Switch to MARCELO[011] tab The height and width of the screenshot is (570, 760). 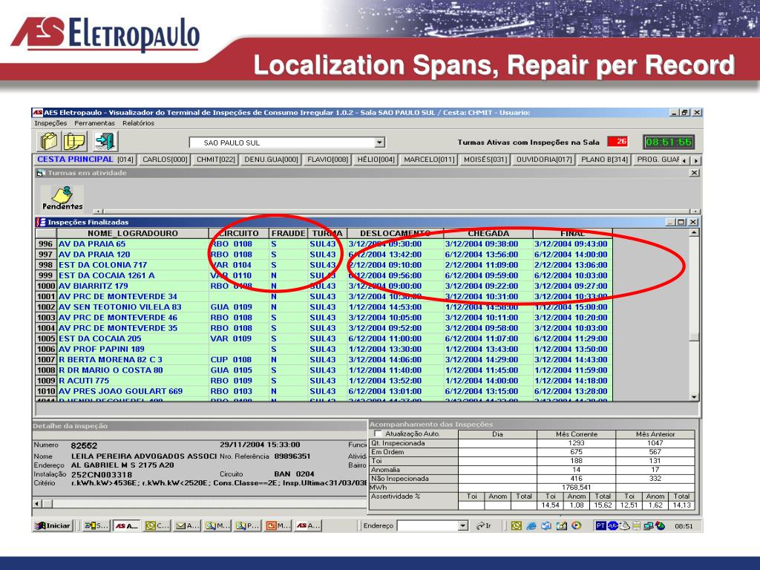[429, 160]
